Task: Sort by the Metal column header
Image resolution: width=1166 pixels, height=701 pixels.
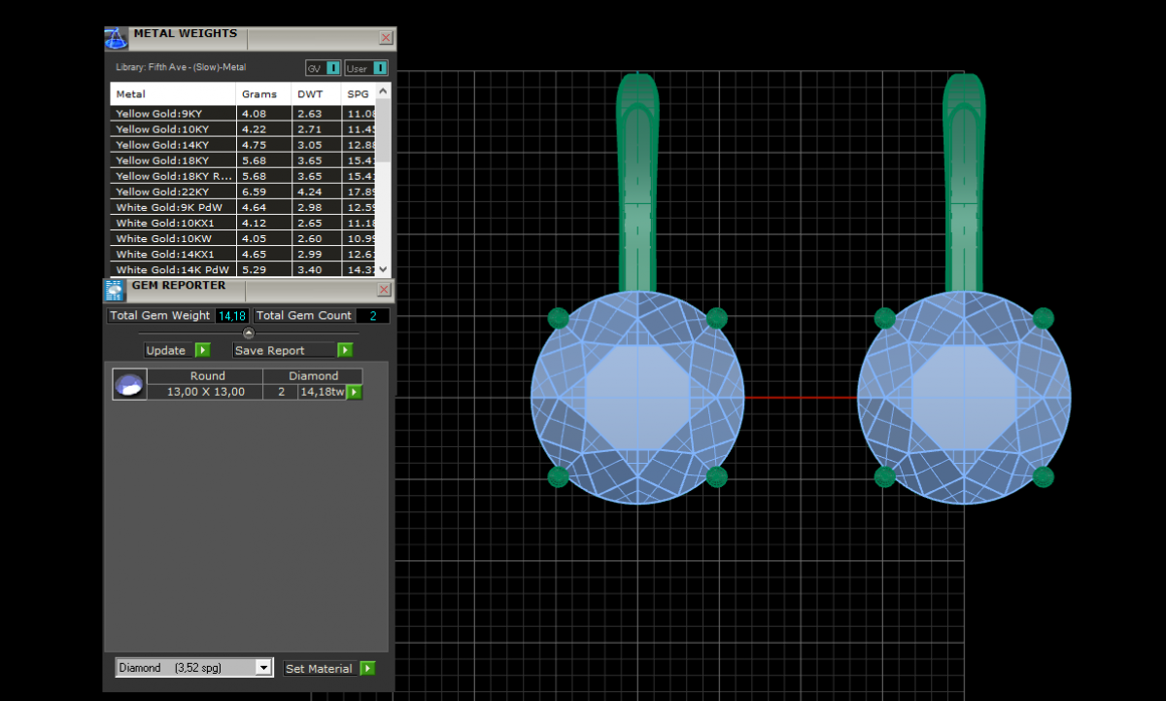Action: (x=131, y=94)
